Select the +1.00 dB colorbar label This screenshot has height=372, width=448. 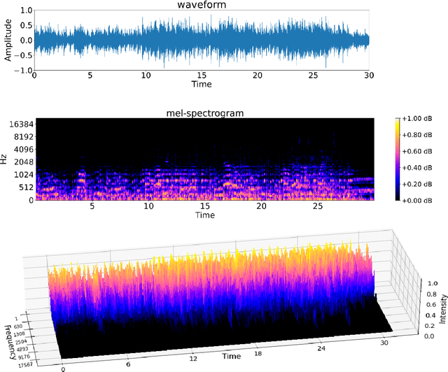[423, 120]
